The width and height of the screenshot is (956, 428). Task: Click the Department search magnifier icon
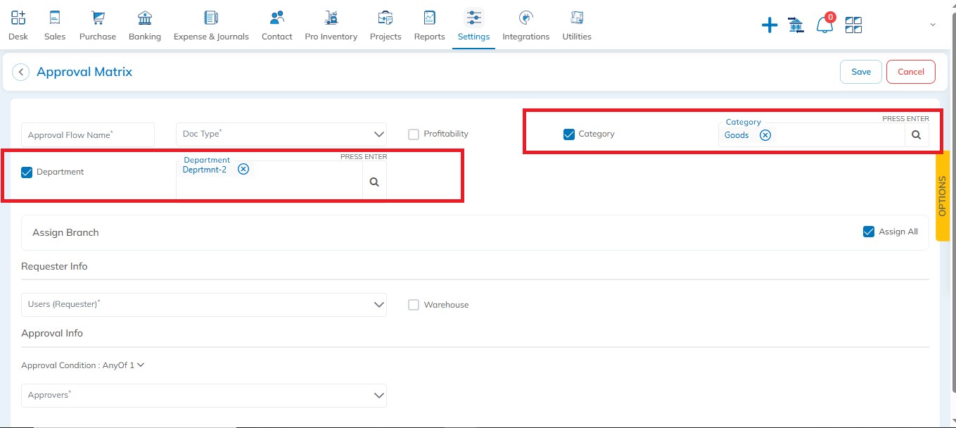[374, 182]
